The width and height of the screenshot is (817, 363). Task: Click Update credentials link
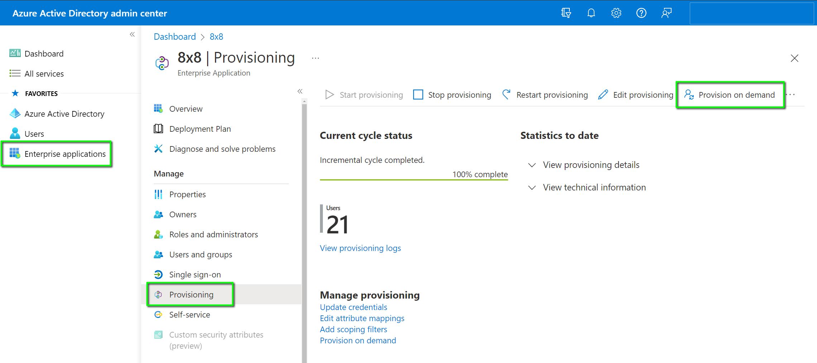pos(353,307)
